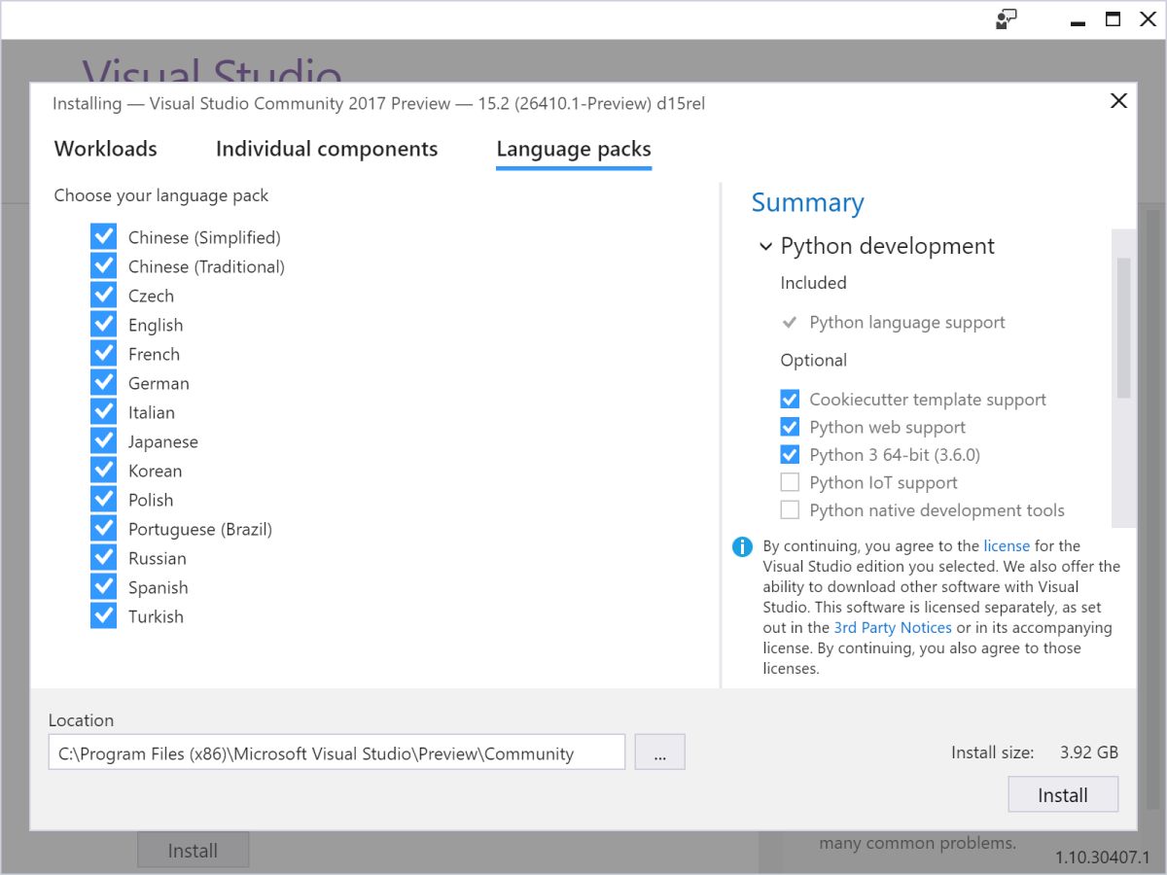Click the 3.92 GB install size value
1167x875 pixels.
[1089, 752]
